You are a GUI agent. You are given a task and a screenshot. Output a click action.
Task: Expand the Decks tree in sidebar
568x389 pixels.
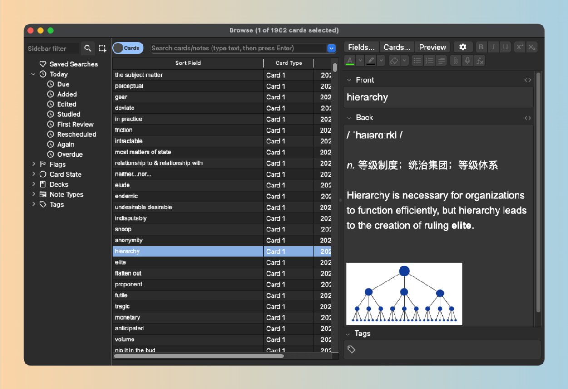[34, 184]
